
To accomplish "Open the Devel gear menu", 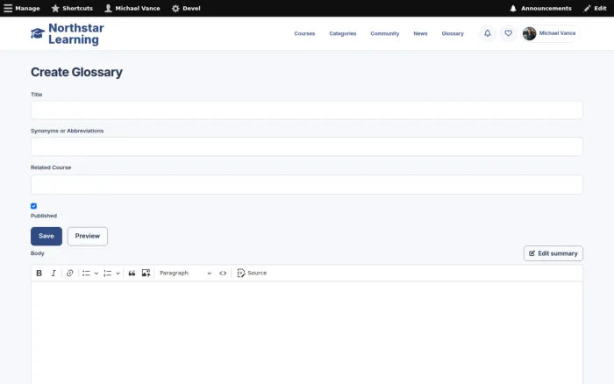I will (186, 8).
